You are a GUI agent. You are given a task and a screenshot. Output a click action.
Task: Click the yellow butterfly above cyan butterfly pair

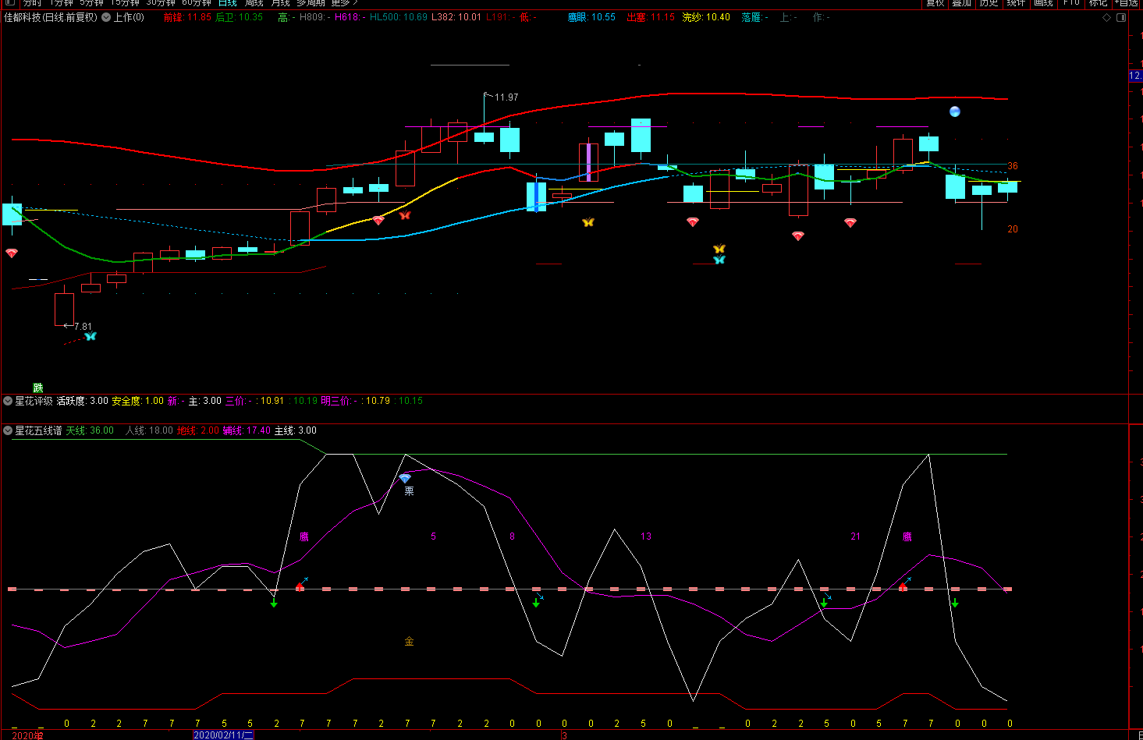pyautogui.click(x=719, y=249)
